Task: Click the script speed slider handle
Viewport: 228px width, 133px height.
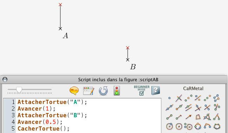Action: tap(19, 90)
